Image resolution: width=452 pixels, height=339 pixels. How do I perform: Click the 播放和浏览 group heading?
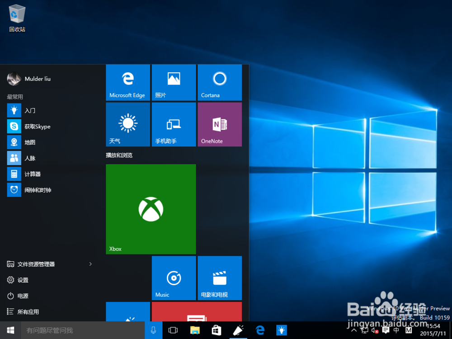click(119, 155)
